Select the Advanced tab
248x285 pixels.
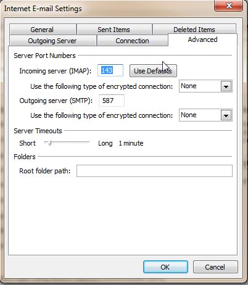point(202,39)
